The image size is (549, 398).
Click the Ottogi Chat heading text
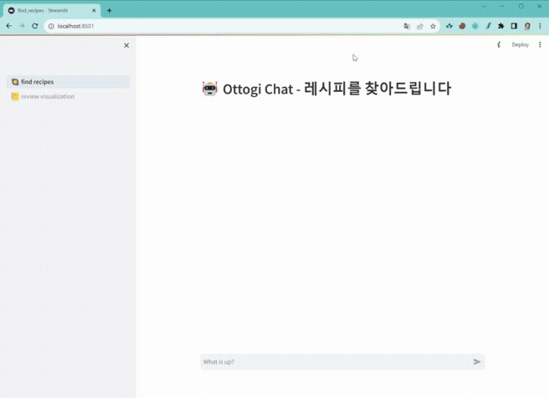point(336,89)
